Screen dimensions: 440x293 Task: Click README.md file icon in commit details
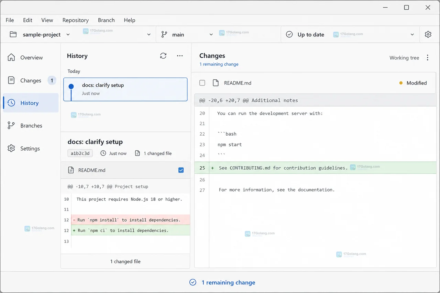click(x=71, y=170)
